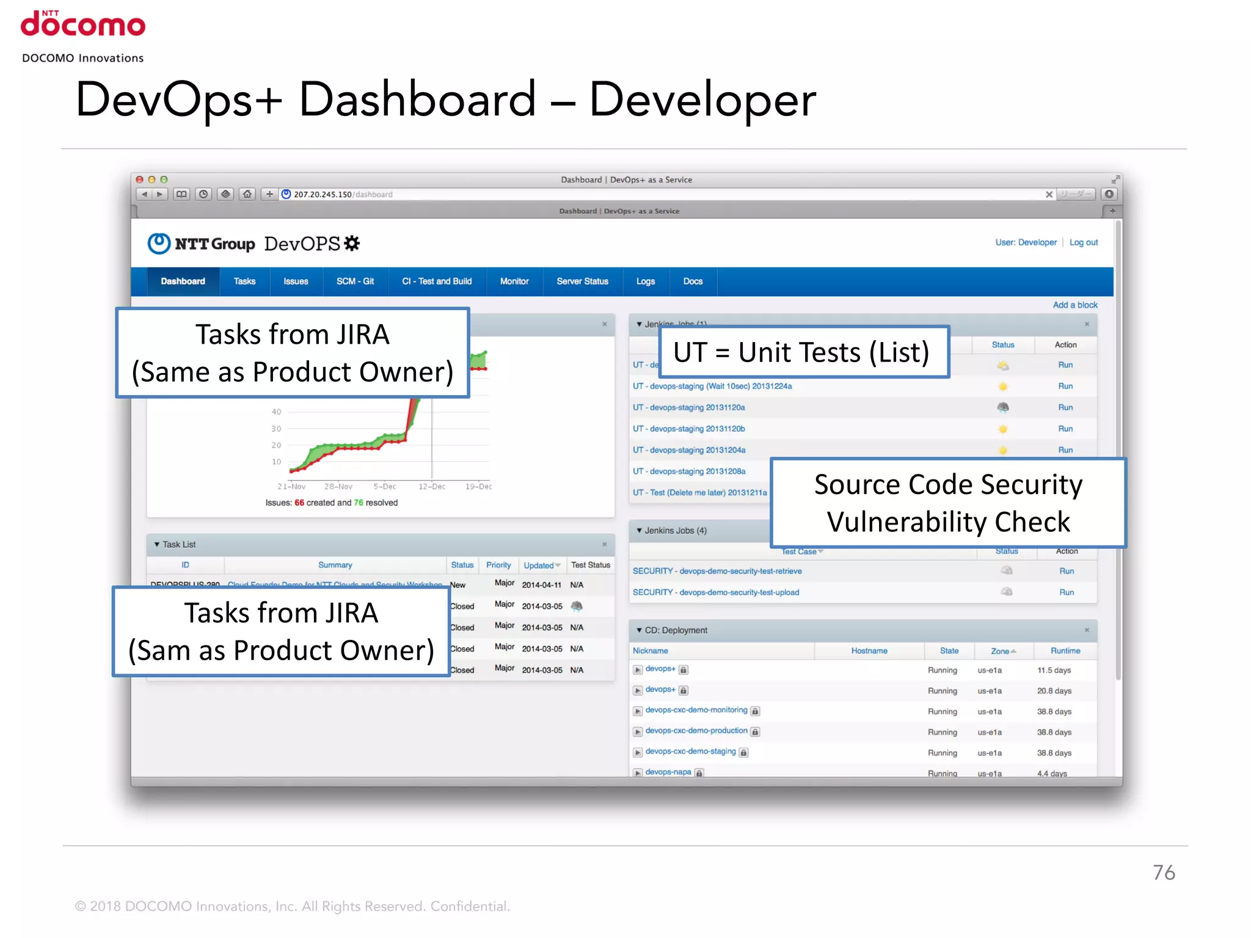The width and height of the screenshot is (1251, 938).
Task: Expand the devops-cxc-demo-staging row
Action: coord(638,752)
